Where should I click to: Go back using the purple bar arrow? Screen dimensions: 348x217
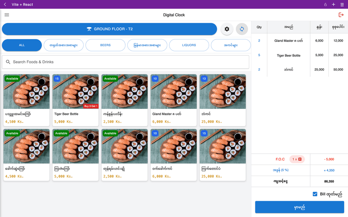coord(5,5)
